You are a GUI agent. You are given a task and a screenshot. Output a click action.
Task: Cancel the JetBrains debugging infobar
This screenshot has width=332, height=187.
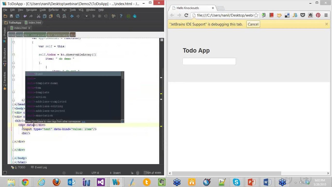click(253, 24)
